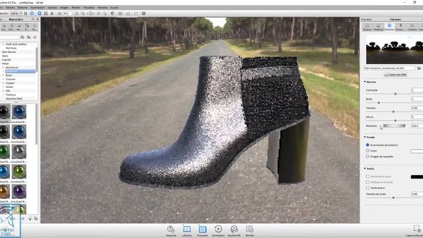Expand the Cloth and Leather folder

(x=3, y=44)
